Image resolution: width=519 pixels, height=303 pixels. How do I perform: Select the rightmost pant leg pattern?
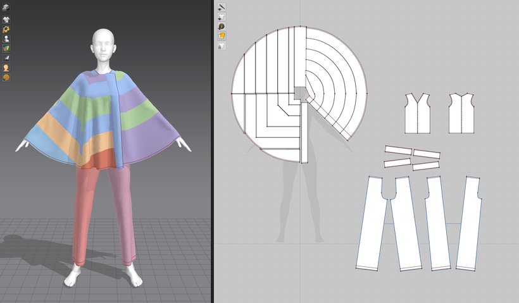[x=469, y=223]
